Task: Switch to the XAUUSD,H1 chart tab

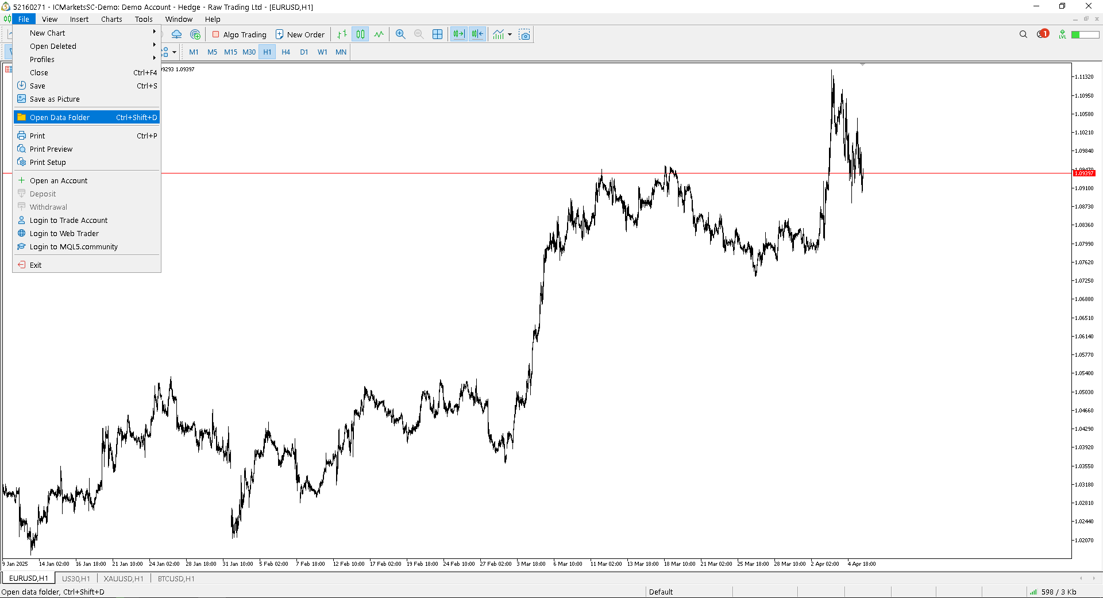Action: (x=124, y=578)
